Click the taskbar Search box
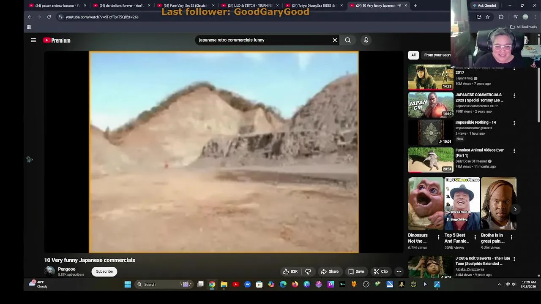 tap(165, 285)
